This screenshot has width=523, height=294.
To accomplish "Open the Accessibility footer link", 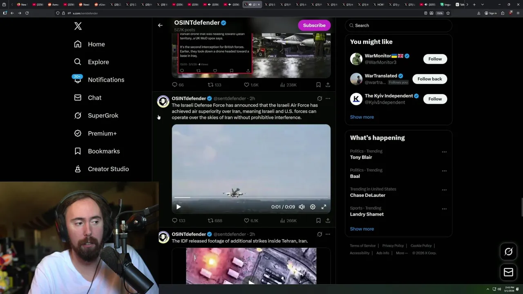I will pyautogui.click(x=360, y=253).
